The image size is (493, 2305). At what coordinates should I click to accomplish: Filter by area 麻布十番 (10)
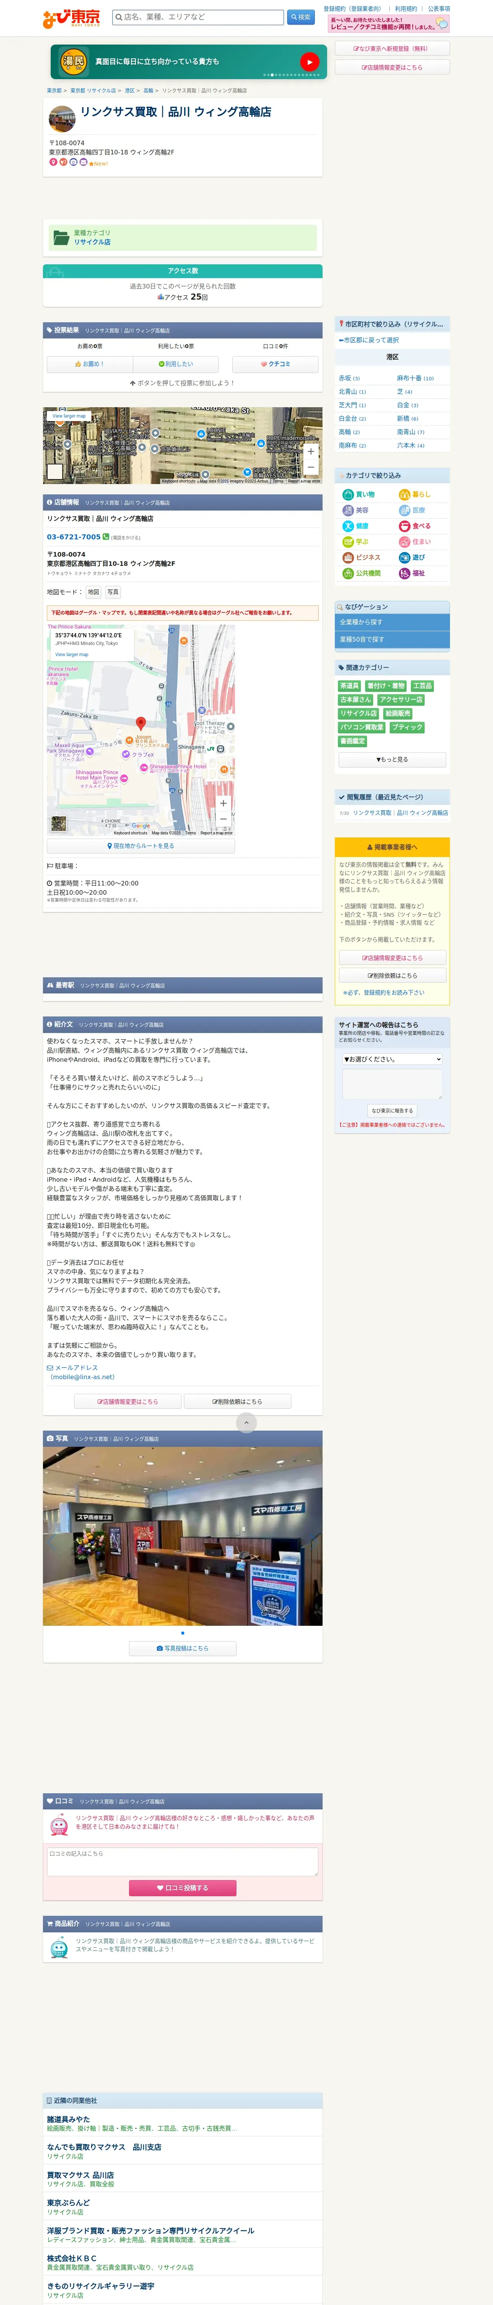(x=415, y=378)
